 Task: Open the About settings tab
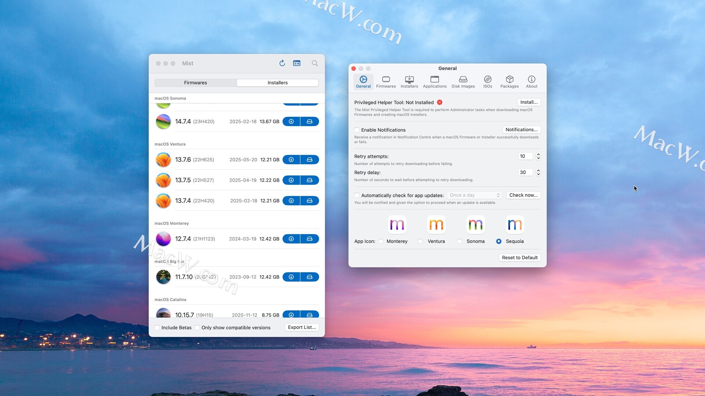tap(531, 82)
